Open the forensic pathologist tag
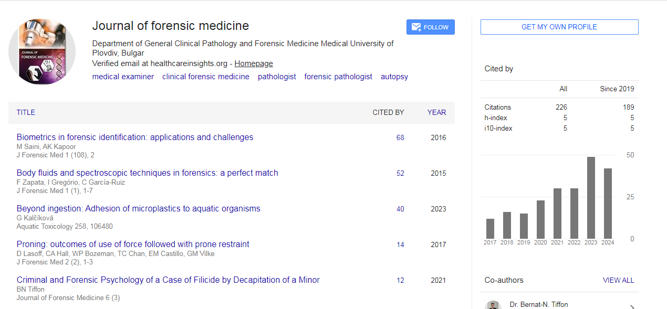This screenshot has width=667, height=309. click(x=338, y=77)
